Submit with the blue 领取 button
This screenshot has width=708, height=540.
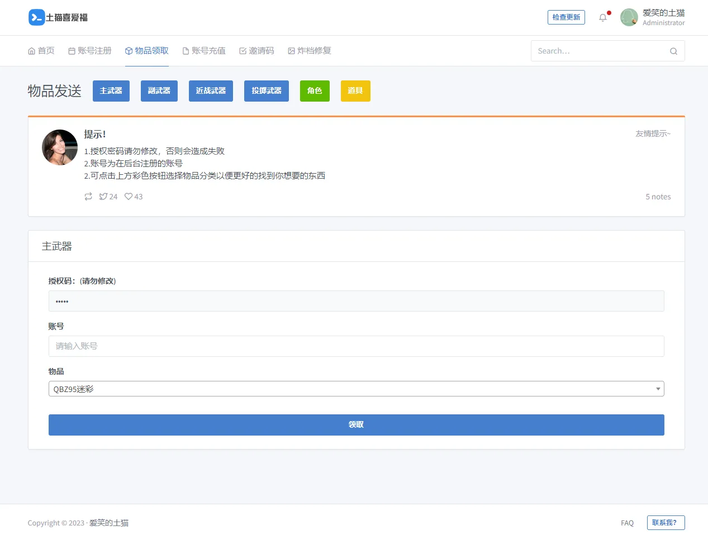pyautogui.click(x=356, y=425)
